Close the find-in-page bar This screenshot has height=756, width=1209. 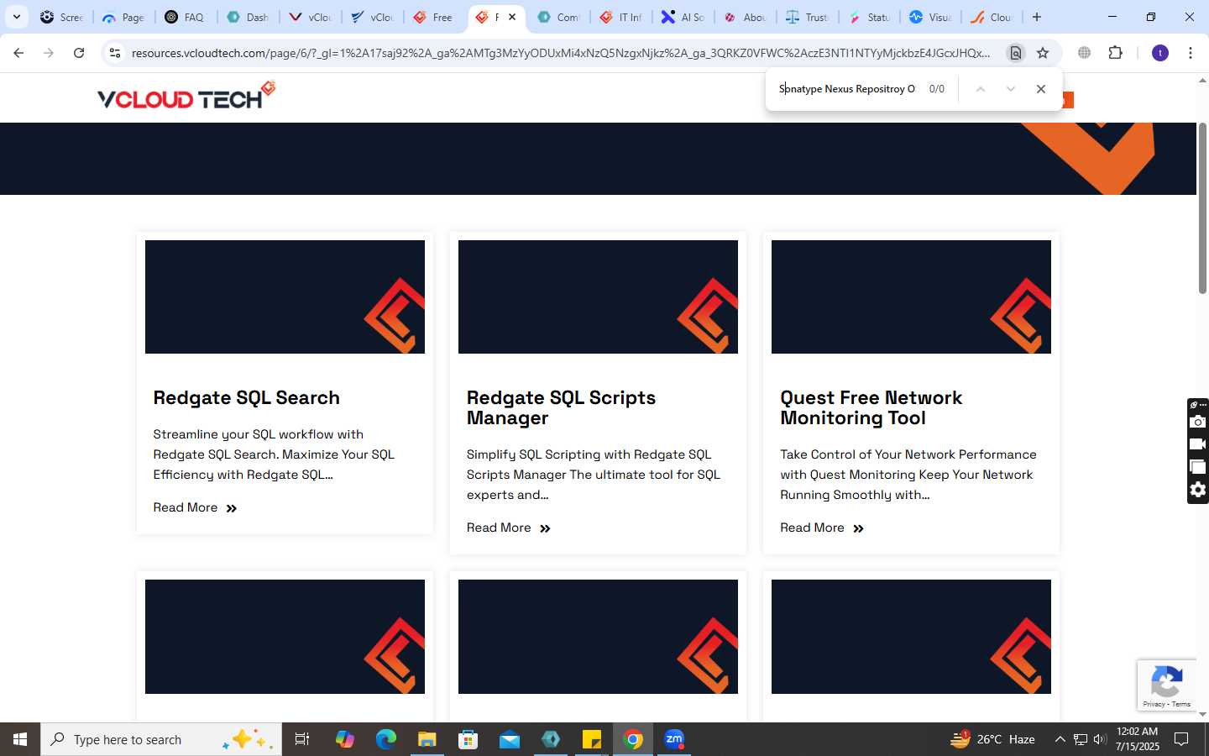[1041, 89]
